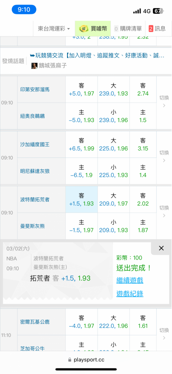
Task: Deselect the highlighted 客 +1.5, 1.93 bet cell
Action: 82,200
